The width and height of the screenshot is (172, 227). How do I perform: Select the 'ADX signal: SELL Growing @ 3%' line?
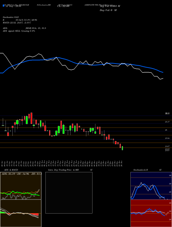(x=19, y=31)
